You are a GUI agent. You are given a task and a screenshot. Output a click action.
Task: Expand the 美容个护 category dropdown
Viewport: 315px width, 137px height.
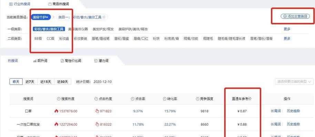point(41,17)
